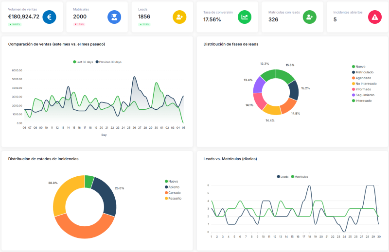Toggle the 'Last 30 days' series legend

coord(83,62)
